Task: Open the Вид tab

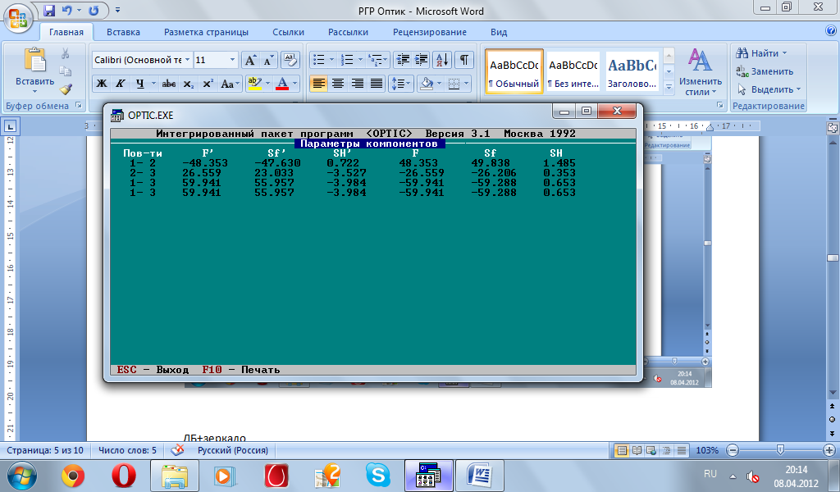Action: point(499,32)
